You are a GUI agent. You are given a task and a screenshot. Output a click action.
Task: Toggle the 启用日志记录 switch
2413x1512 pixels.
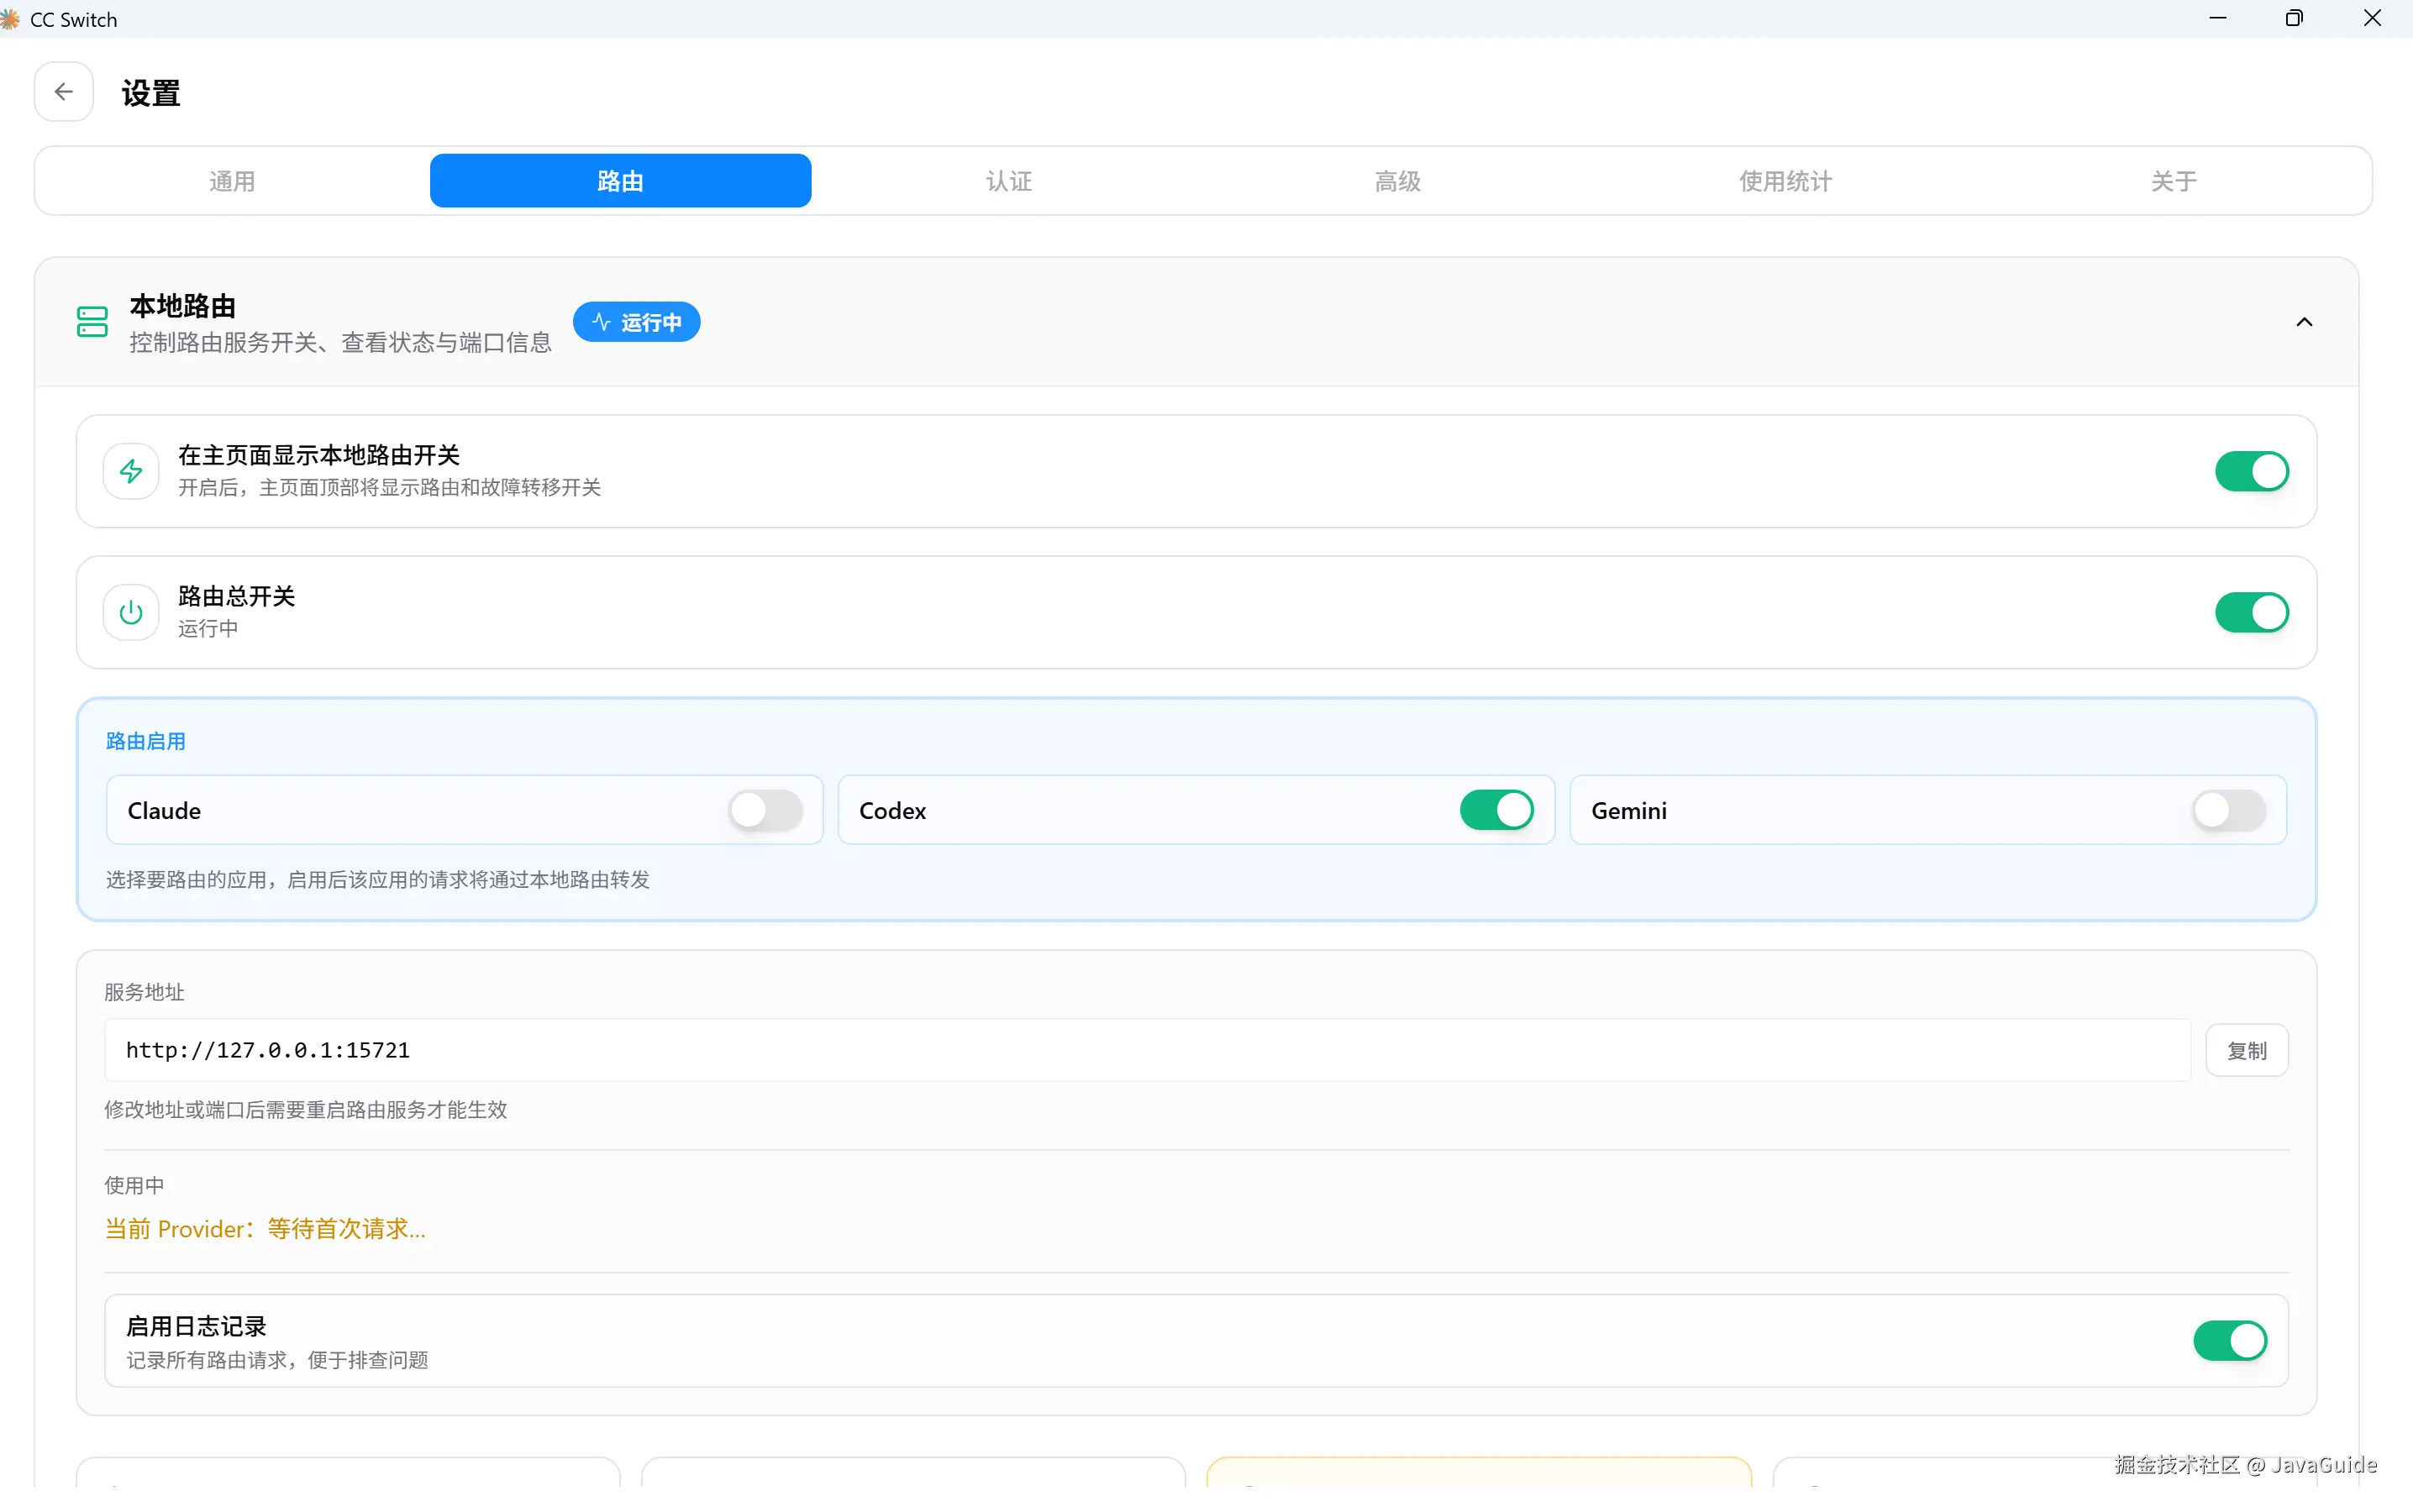(2229, 1341)
